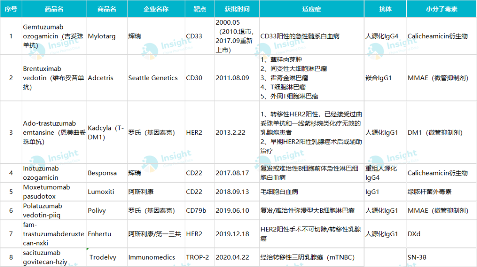Image resolution: width=477 pixels, height=267 pixels.
Task: Click the 嵌合IgG1 antibody cell
Action: point(385,78)
